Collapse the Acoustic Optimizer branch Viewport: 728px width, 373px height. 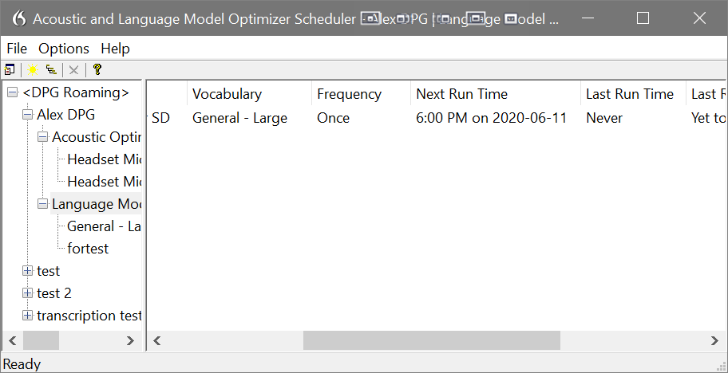click(x=43, y=137)
